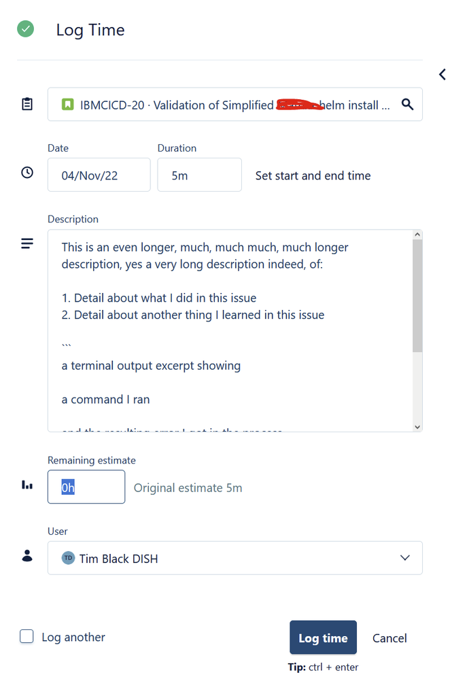
Task: Open the User dropdown showing Tim Black DISH
Action: click(235, 558)
